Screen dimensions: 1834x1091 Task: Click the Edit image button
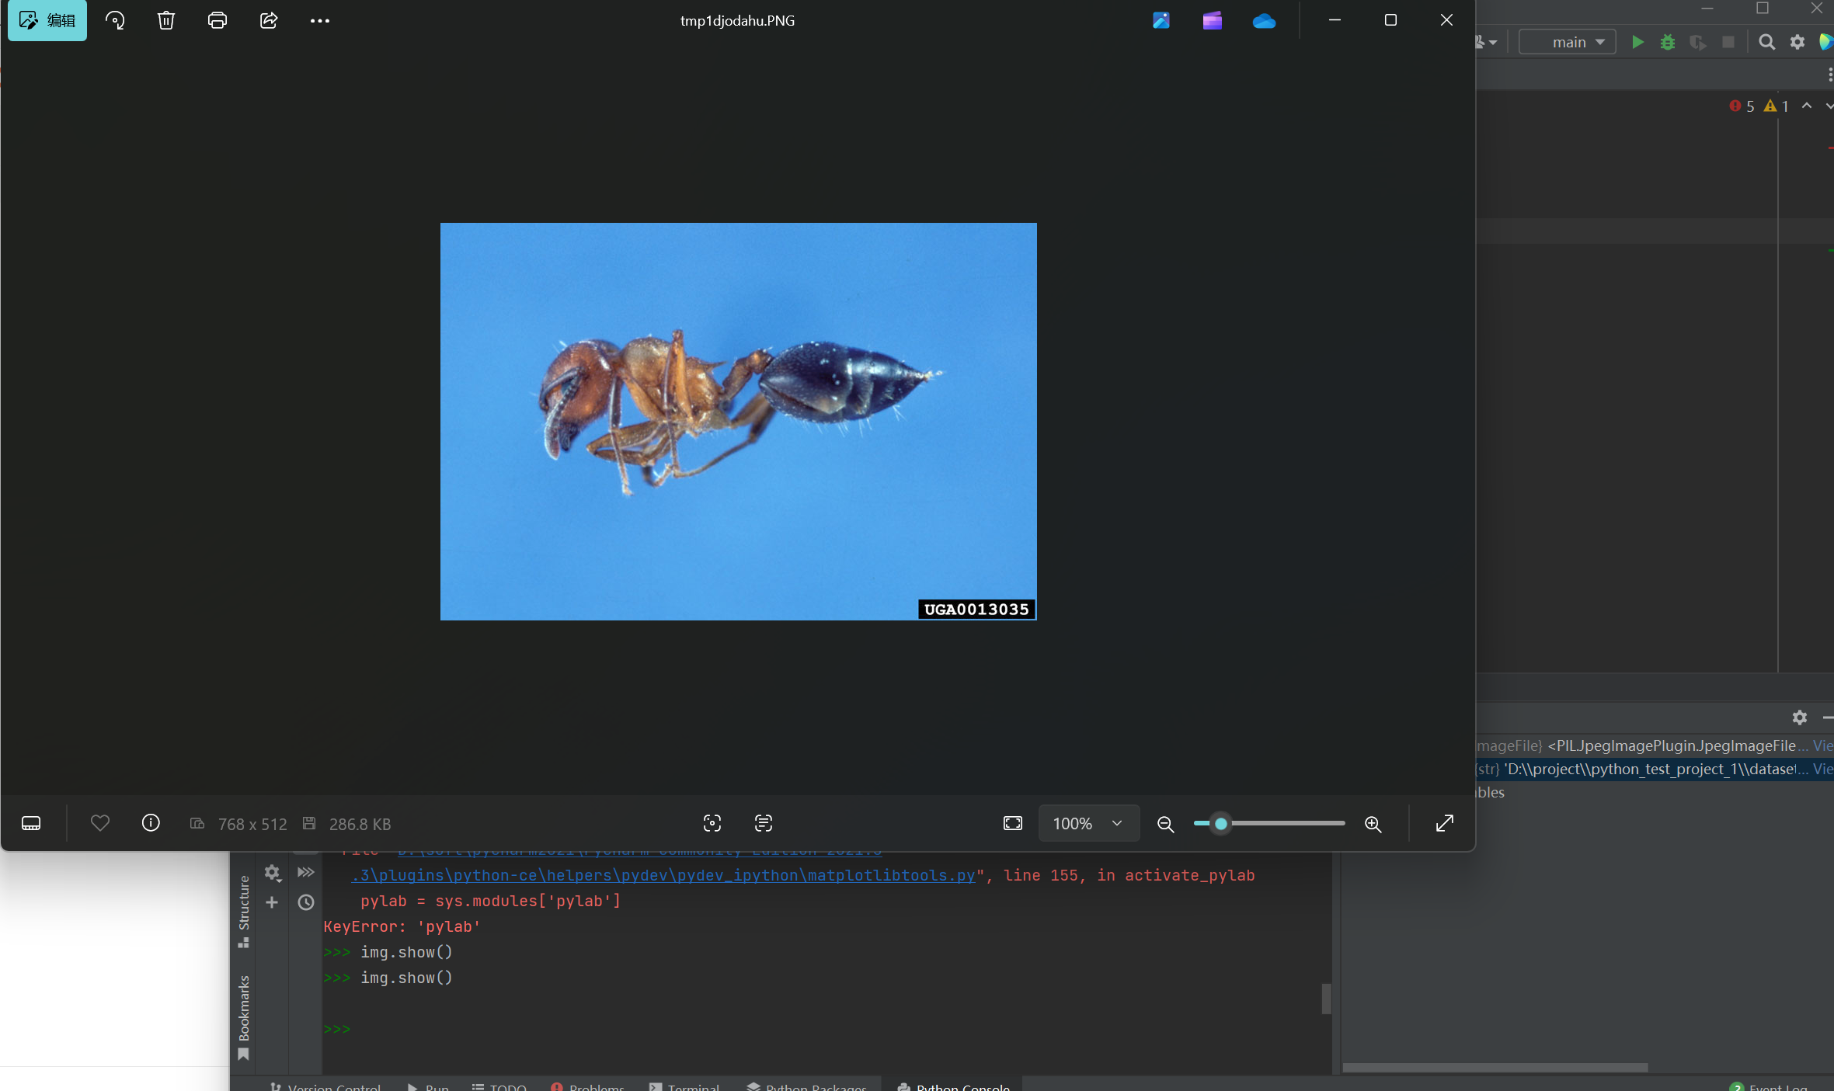point(47,21)
